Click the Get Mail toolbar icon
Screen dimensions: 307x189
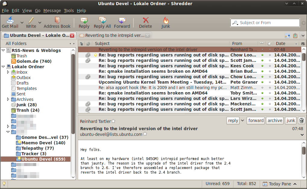point(10,23)
